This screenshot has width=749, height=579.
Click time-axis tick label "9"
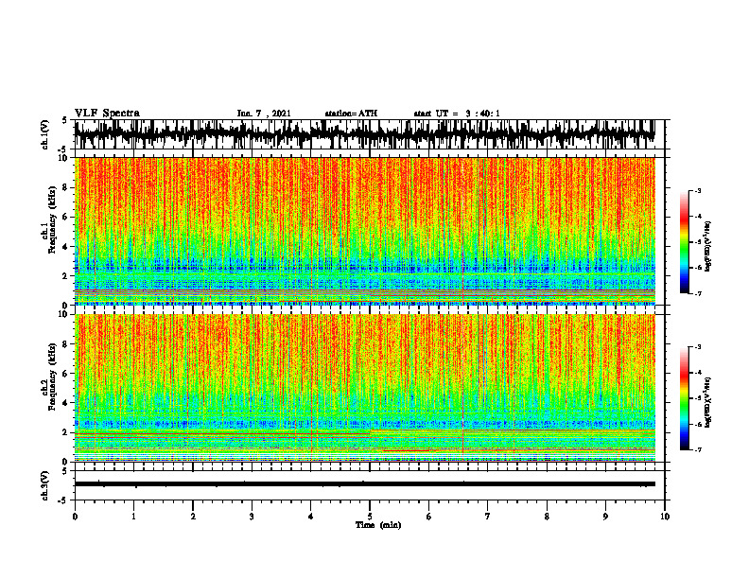click(x=605, y=517)
